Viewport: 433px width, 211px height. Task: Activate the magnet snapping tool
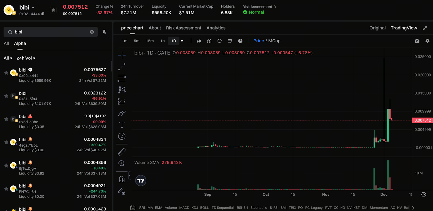(122, 179)
